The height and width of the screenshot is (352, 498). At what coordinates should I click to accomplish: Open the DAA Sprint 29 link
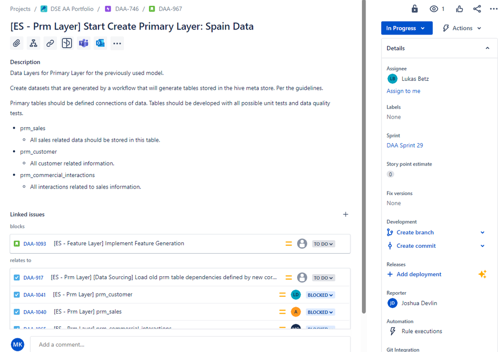[x=405, y=146]
